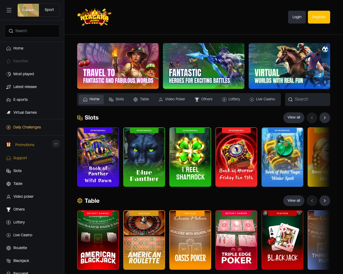343x274 pixels.
Task: Show next Table games with right arrow
Action: point(325,201)
